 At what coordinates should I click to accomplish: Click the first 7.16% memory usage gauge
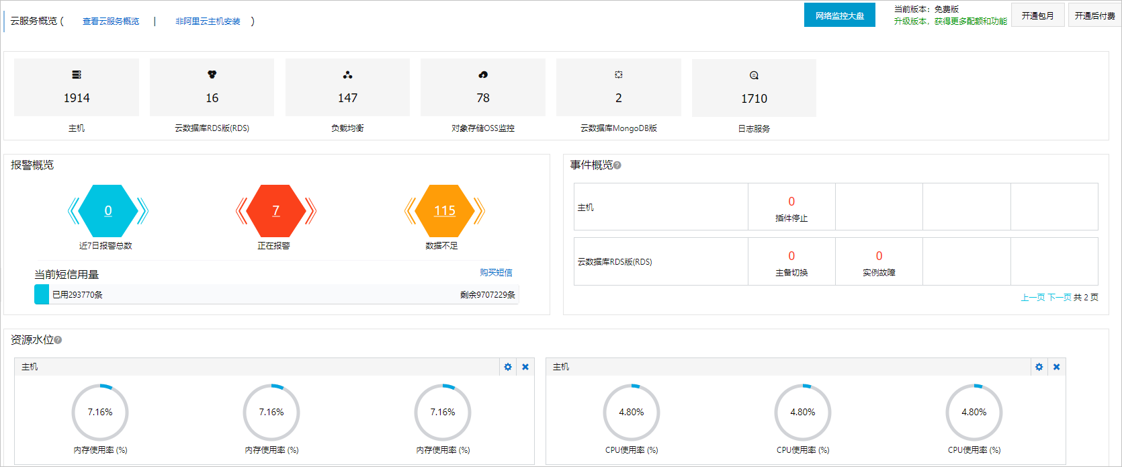pyautogui.click(x=100, y=412)
